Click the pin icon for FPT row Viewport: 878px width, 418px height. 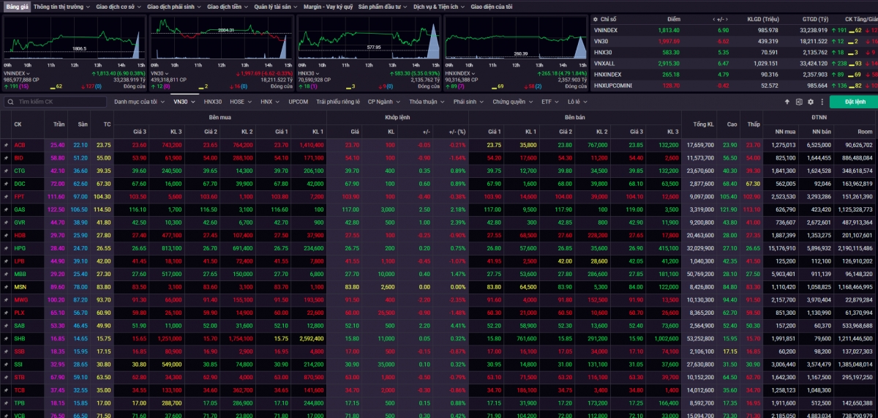click(x=6, y=196)
